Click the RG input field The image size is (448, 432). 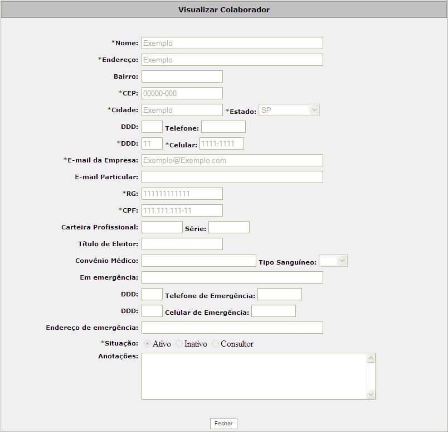coord(182,194)
